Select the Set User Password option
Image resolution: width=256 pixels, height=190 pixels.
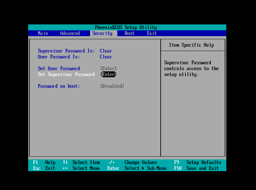point(59,69)
